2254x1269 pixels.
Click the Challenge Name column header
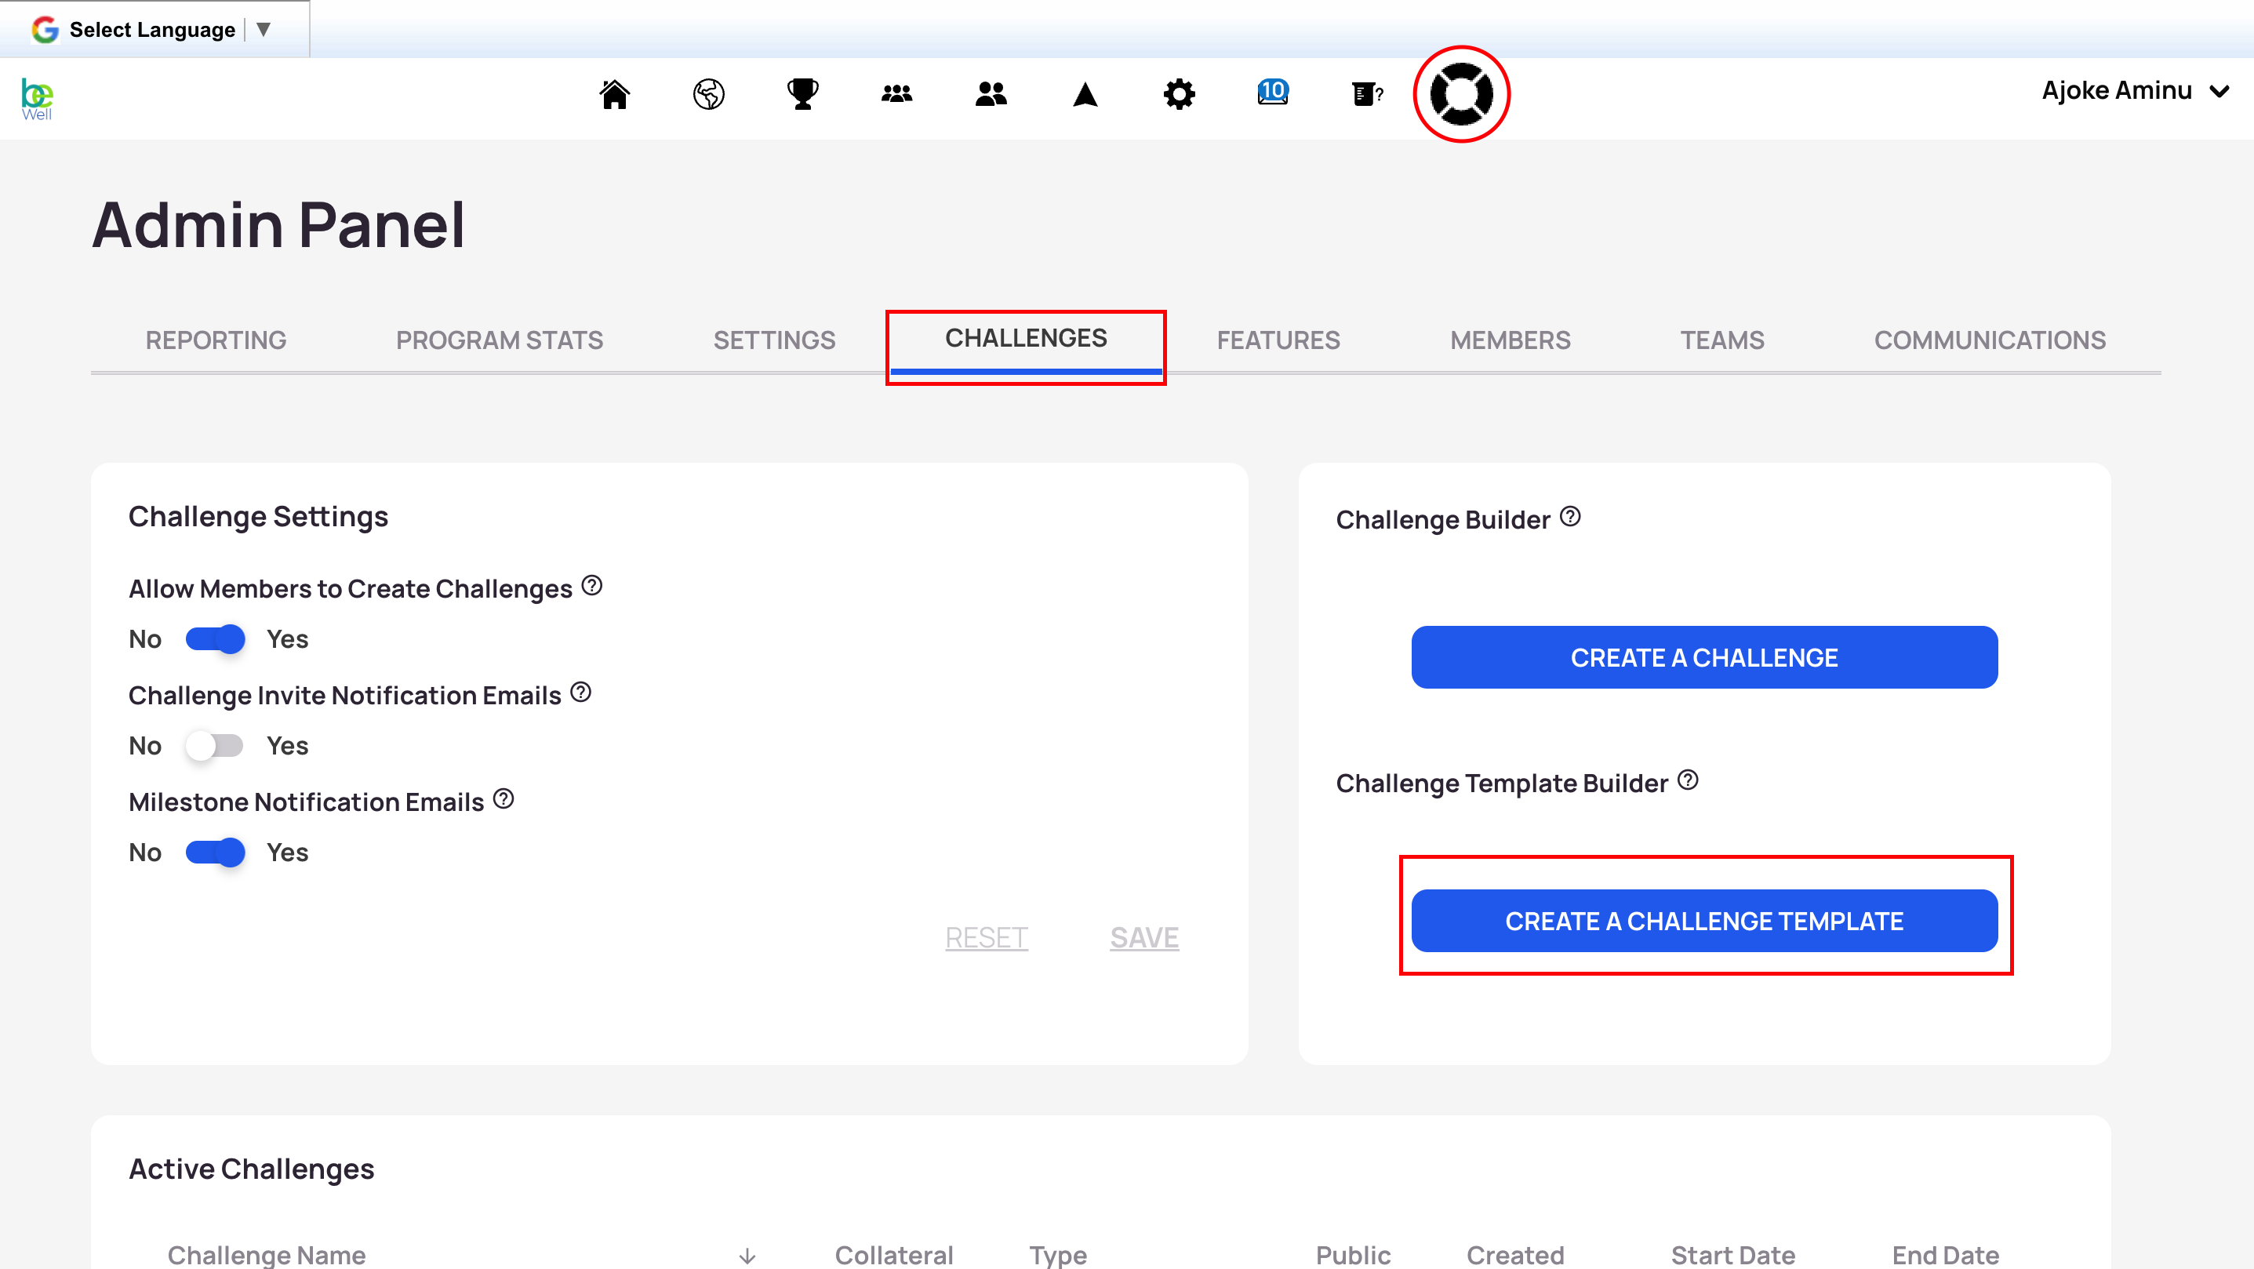[266, 1256]
